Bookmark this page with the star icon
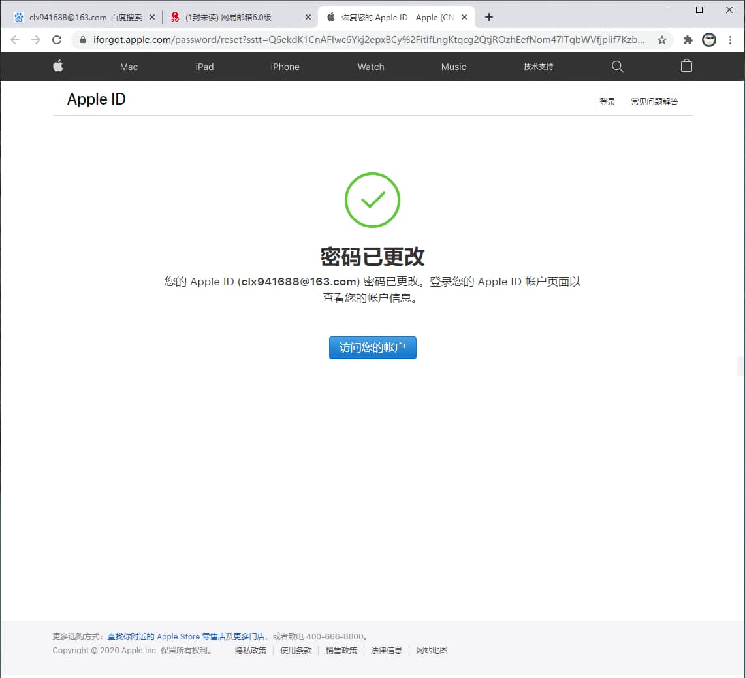Screen dimensions: 745x678 click(662, 40)
